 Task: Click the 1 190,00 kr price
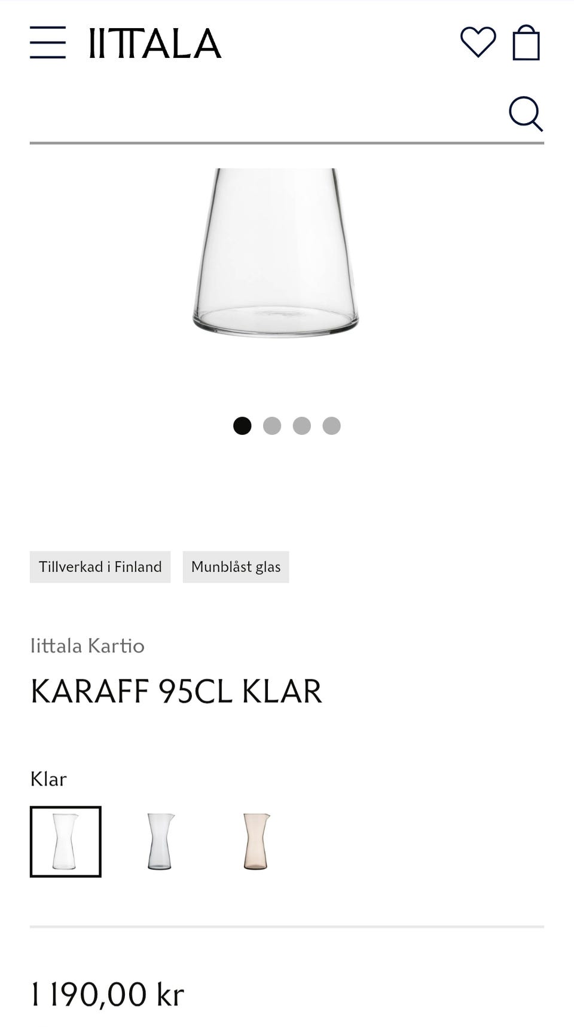coord(107,995)
